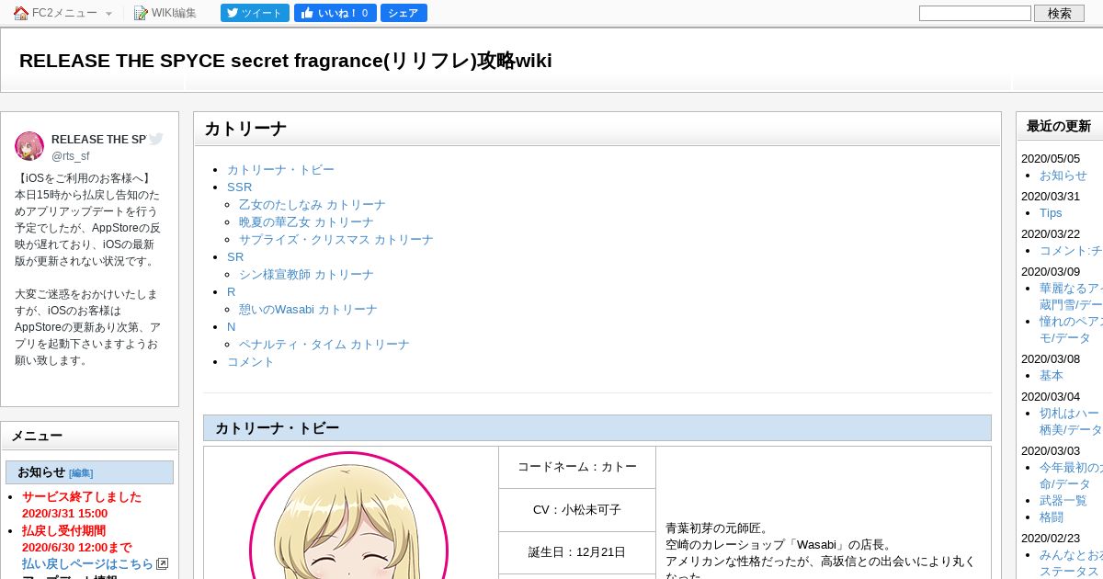This screenshot has height=579, width=1103.
Task: Open the WIKI編集 link
Action: tap(174, 13)
